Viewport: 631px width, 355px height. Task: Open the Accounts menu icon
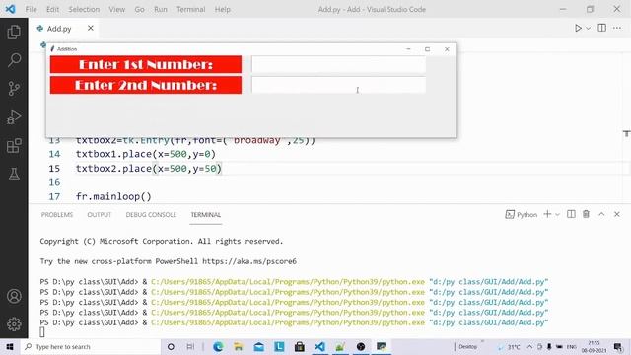(14, 296)
